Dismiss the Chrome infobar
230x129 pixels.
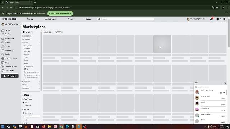(x=227, y=14)
